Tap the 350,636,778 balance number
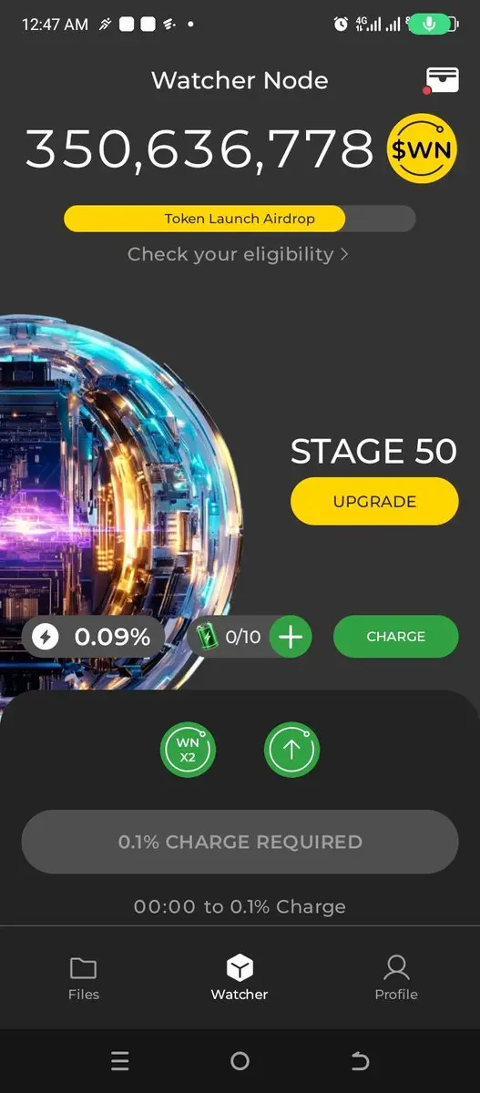Image resolution: width=480 pixels, height=1093 pixels. tap(199, 149)
